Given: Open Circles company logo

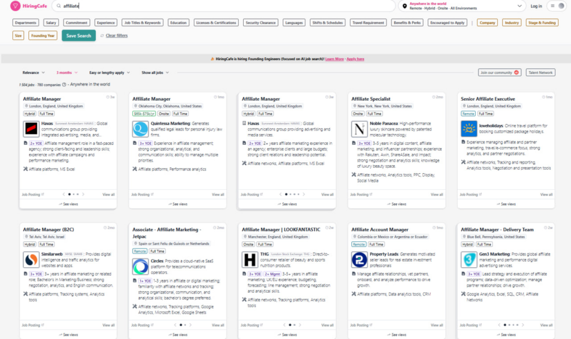Looking at the screenshot, I should (141, 267).
